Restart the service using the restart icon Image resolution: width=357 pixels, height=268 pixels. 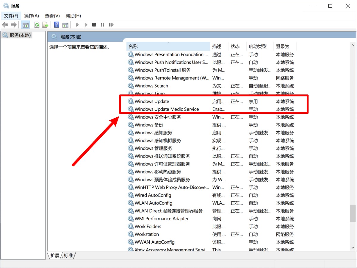(x=111, y=24)
